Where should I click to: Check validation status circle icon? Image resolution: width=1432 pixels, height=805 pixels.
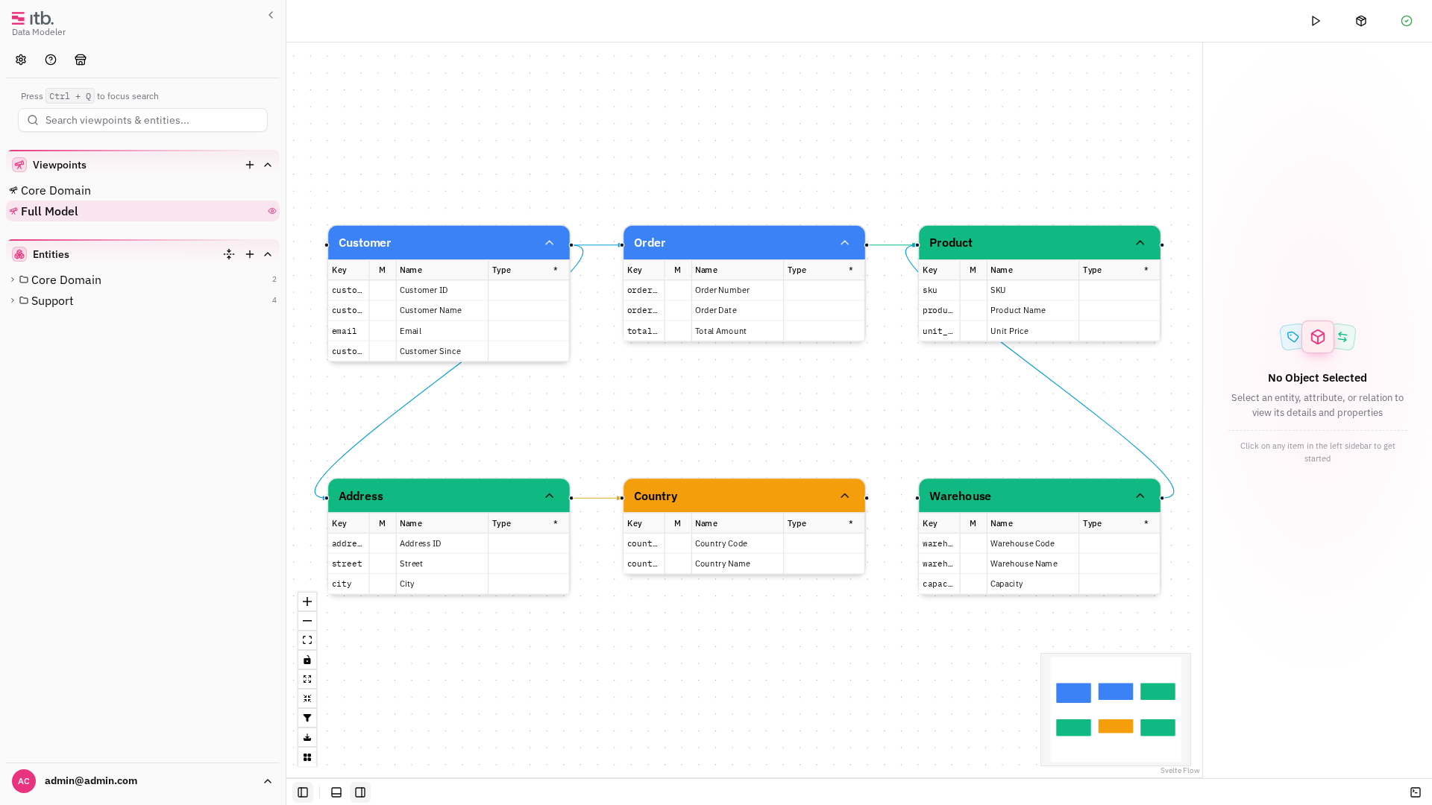(1407, 21)
